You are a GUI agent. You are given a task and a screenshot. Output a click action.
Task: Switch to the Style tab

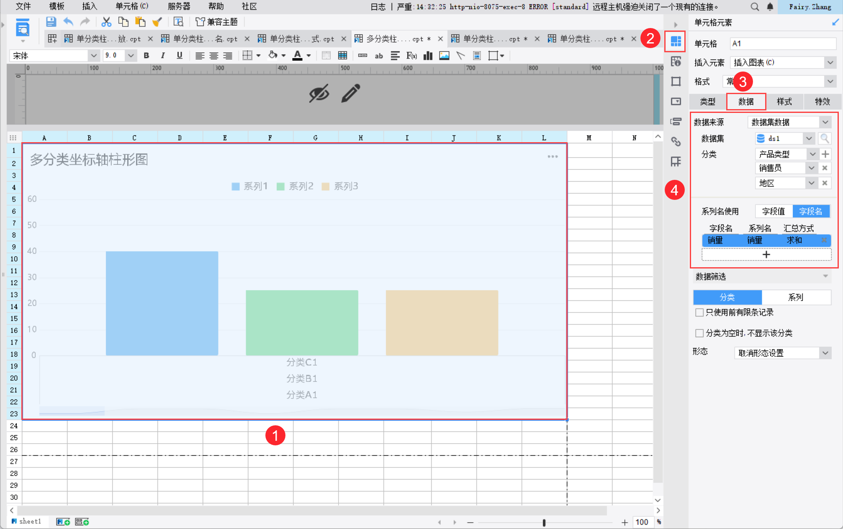point(784,102)
